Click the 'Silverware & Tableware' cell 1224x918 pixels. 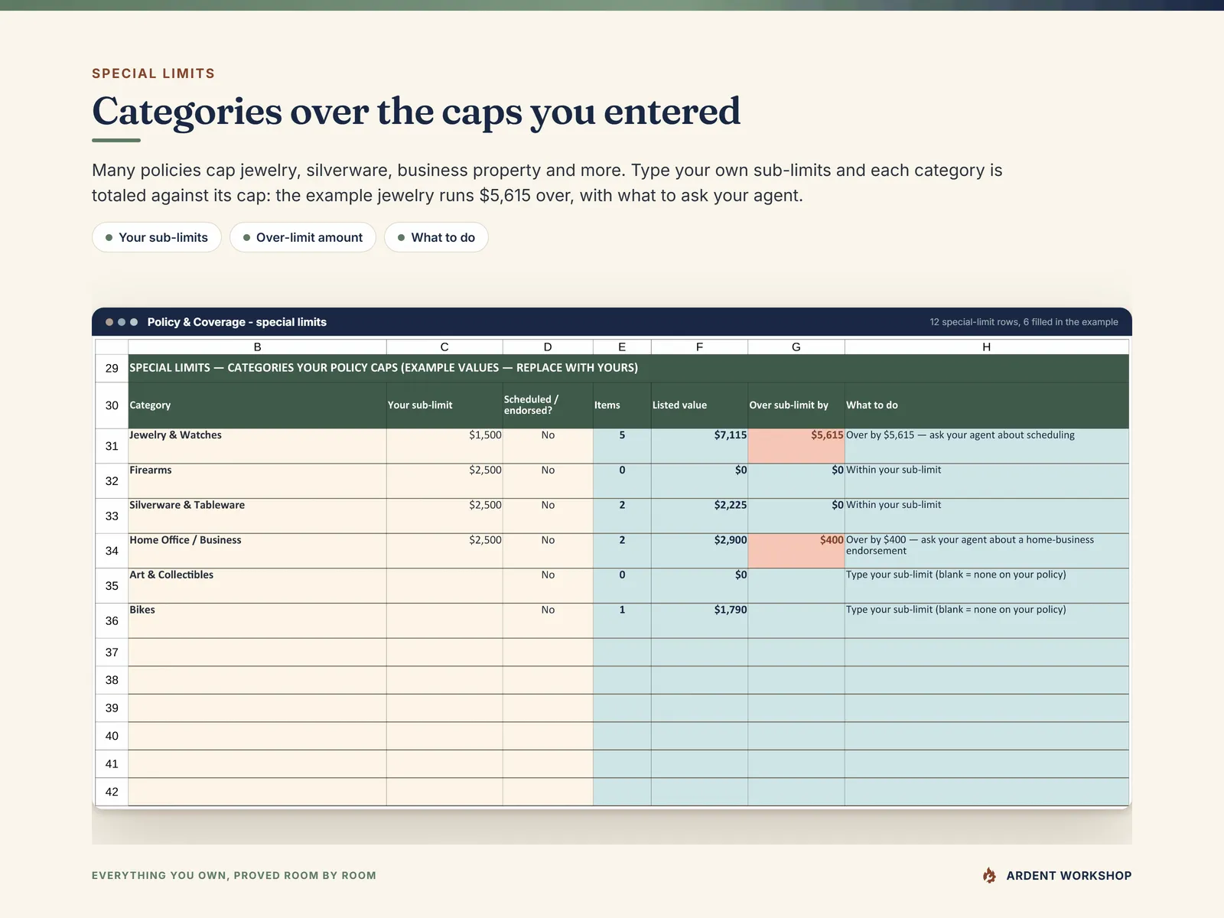click(x=257, y=516)
